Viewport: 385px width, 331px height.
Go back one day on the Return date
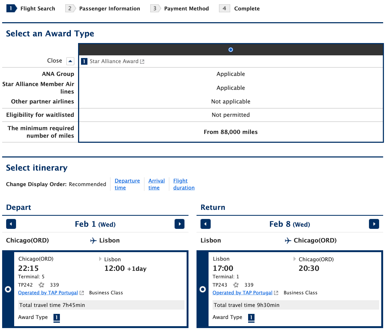(x=205, y=224)
